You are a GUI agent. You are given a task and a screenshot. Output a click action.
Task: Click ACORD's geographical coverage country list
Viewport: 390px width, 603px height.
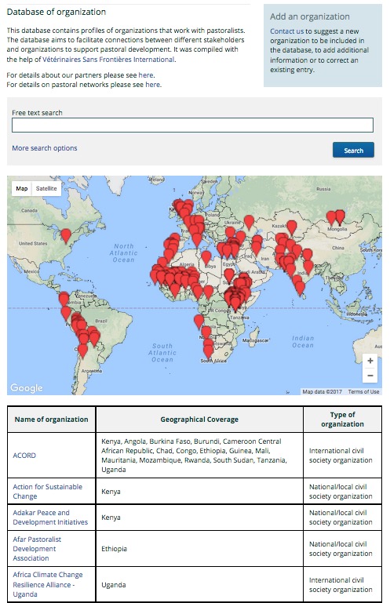pyautogui.click(x=194, y=456)
